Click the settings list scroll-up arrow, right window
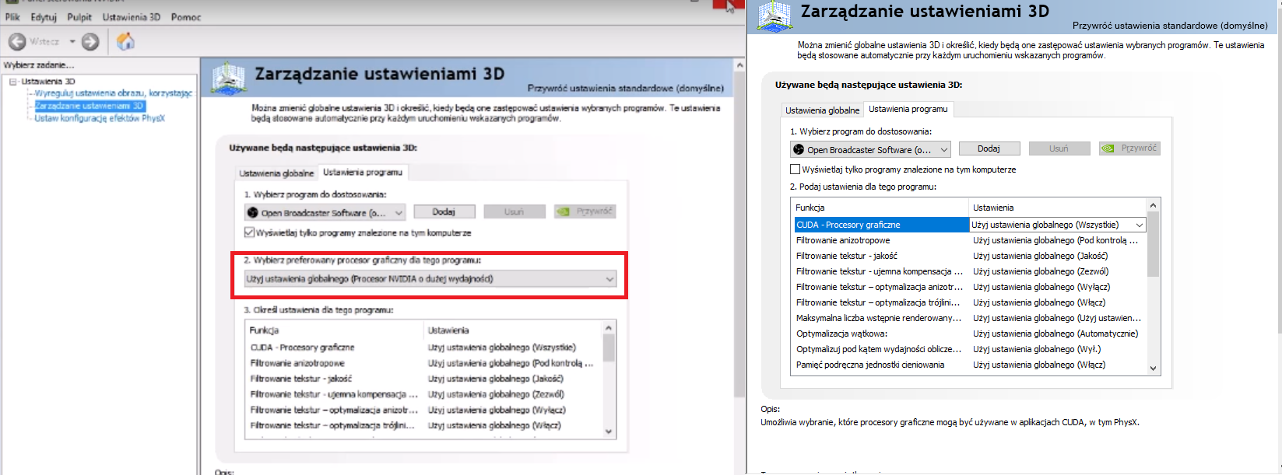 coord(1154,205)
